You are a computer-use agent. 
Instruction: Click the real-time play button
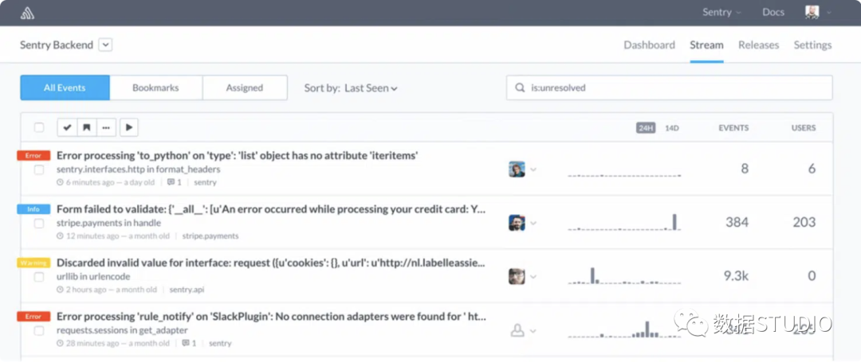[x=129, y=127]
